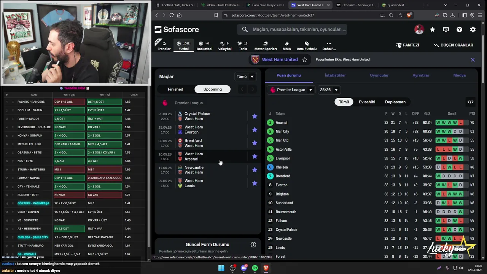Toggle star for West Ham vs Arsenal
The width and height of the screenshot is (487, 274).
click(x=255, y=156)
